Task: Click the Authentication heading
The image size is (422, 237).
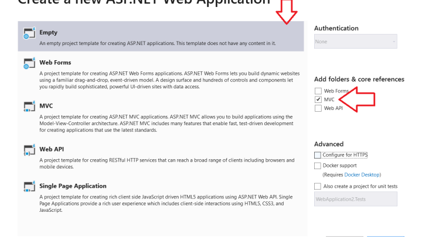Action: click(336, 28)
